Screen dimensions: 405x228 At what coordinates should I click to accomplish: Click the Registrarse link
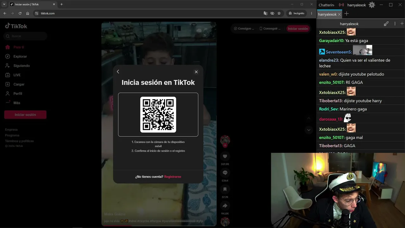click(172, 177)
